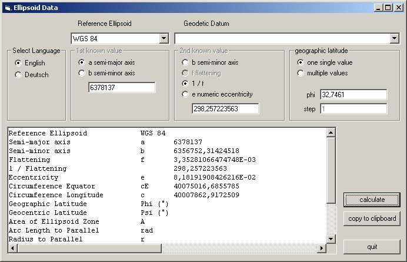Image resolution: width=407 pixels, height=262 pixels.
Task: Click the horizontal scrollbar left arrow
Action: pyautogui.click(x=13, y=248)
